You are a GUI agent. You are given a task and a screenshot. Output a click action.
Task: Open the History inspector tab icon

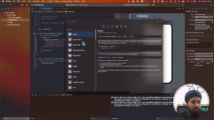point(196,9)
